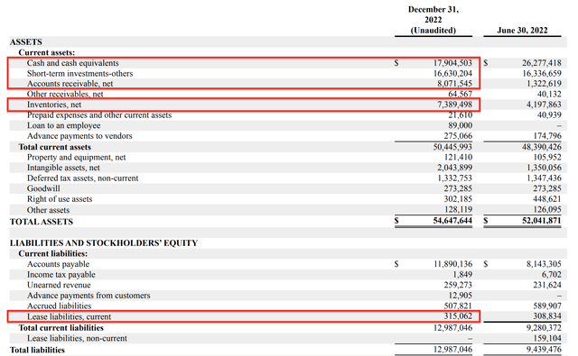
Task: Click 'Prepaid expenses and other current assets'
Action: [x=99, y=115]
